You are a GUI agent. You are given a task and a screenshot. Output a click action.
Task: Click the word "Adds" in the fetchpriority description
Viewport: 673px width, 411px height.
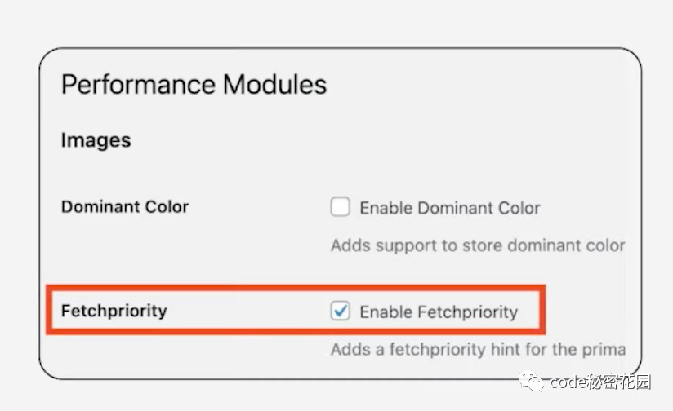pos(349,350)
